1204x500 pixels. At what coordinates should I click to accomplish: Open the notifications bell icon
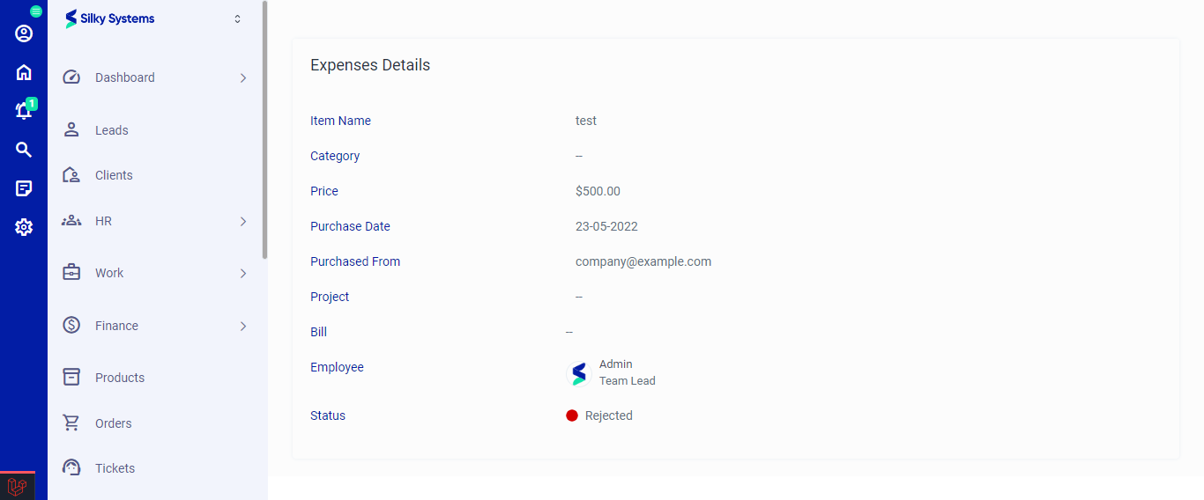pyautogui.click(x=24, y=111)
